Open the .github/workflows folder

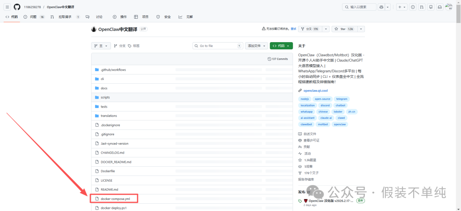click(x=113, y=70)
